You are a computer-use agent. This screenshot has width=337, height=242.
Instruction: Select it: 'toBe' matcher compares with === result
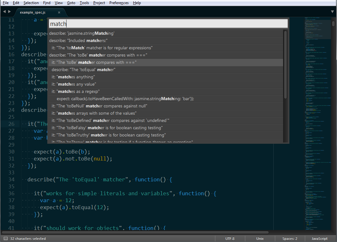pos(166,63)
